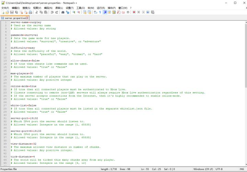247x172 pixels.
Task: Click the Save file toolbar icon
Action: pyautogui.click(x=12, y=12)
